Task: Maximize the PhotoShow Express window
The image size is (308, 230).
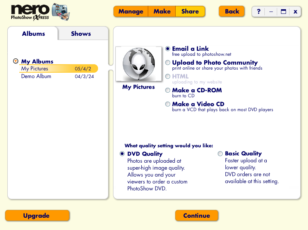Action: click(x=283, y=12)
